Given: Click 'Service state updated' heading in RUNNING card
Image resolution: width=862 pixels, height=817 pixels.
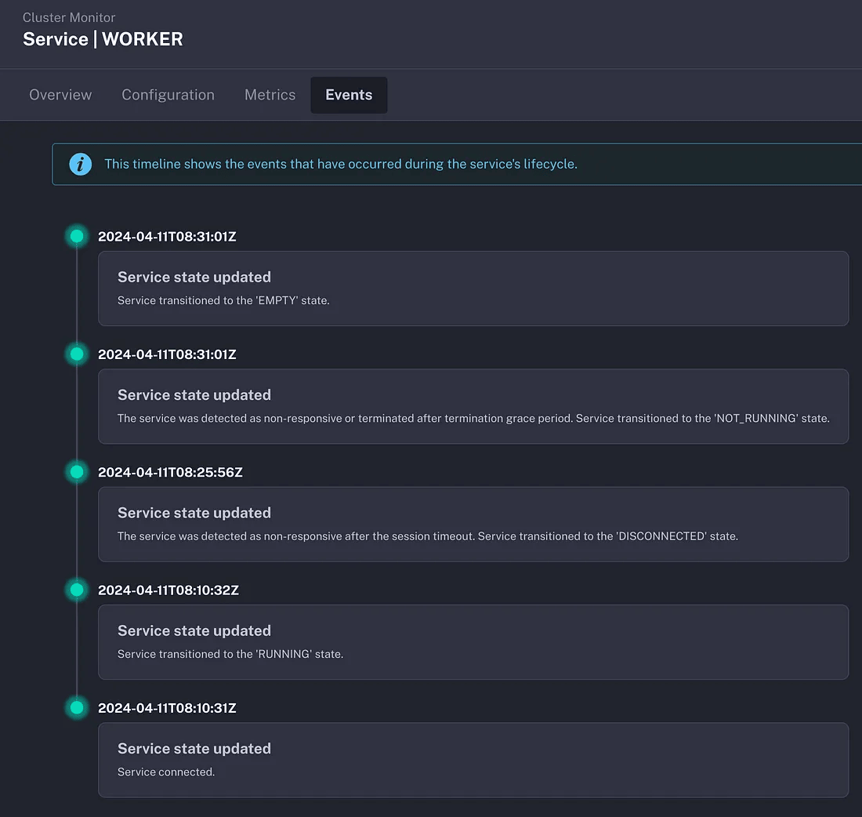Looking at the screenshot, I should coord(194,630).
